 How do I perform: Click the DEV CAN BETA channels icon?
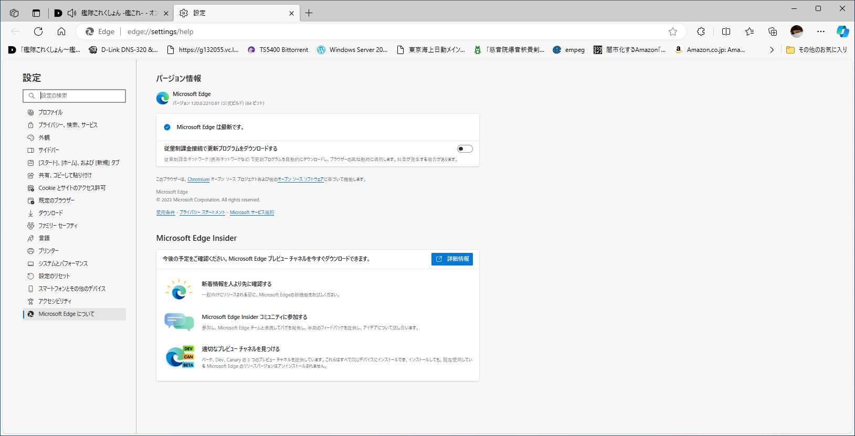coord(180,357)
